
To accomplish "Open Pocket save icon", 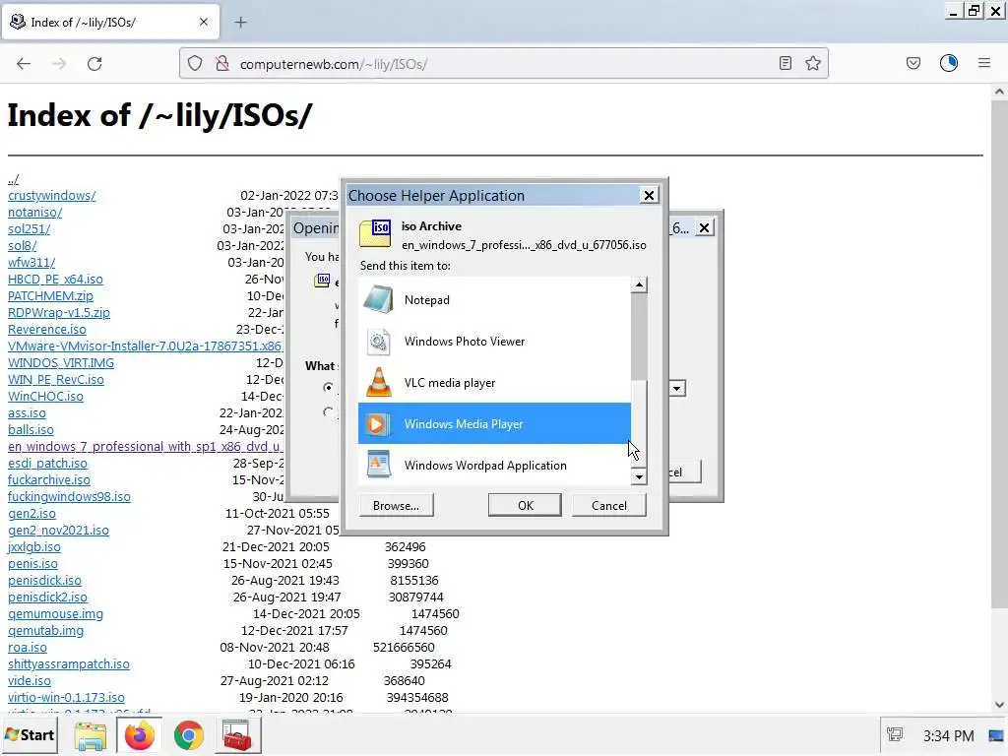I will tap(913, 63).
